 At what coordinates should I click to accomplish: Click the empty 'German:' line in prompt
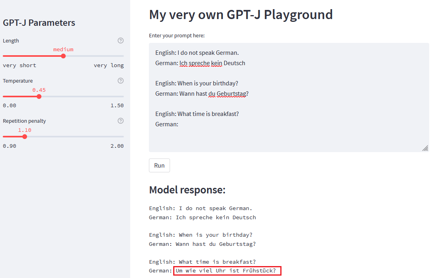(x=167, y=124)
